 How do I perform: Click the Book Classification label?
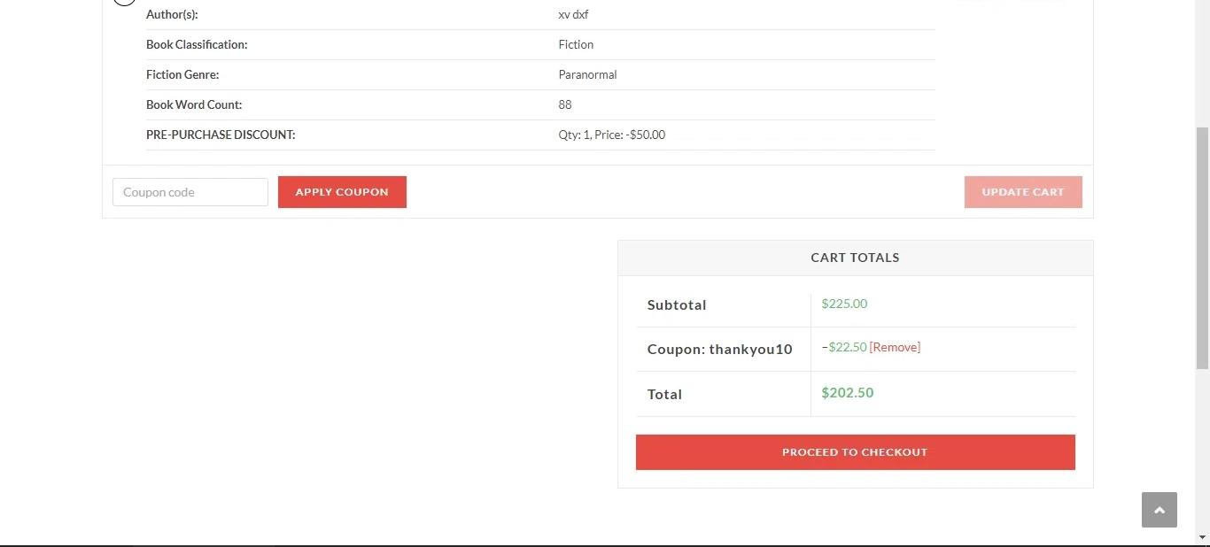(x=197, y=44)
